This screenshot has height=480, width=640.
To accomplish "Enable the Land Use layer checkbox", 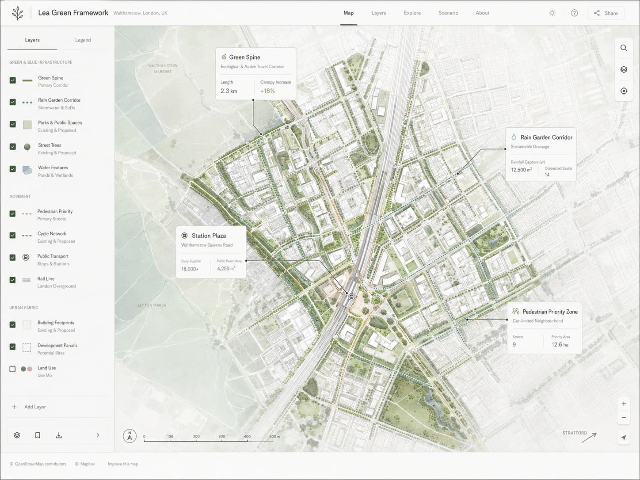I will tap(12, 369).
